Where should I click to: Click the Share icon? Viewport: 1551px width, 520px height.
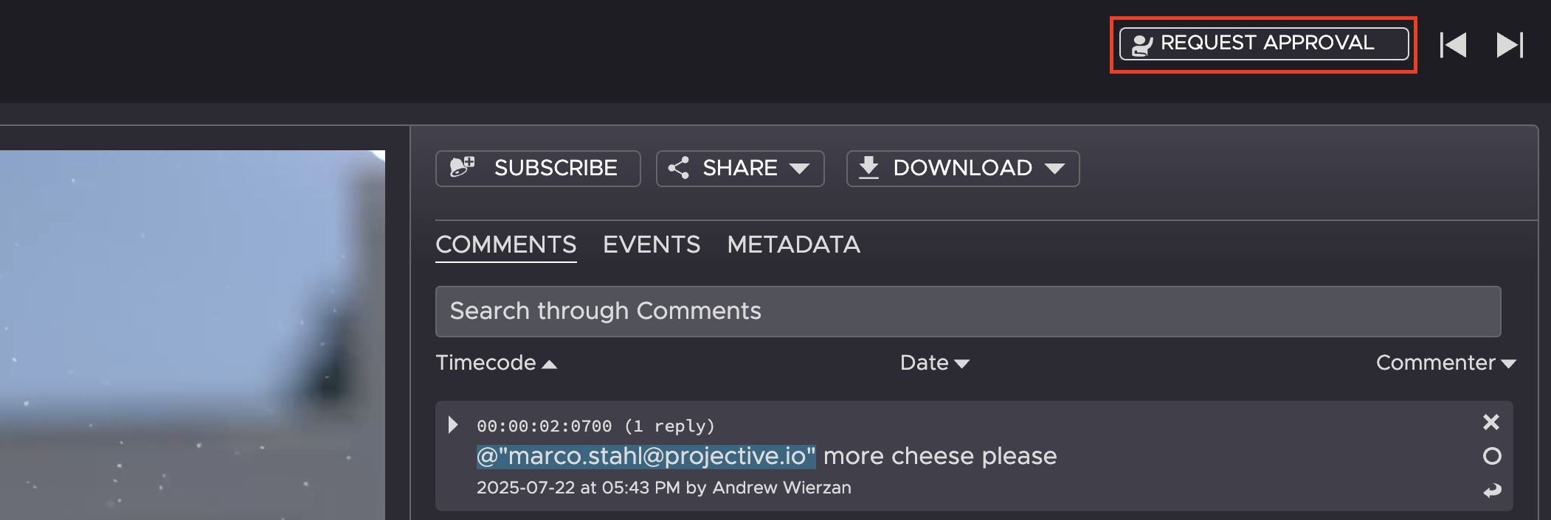(678, 168)
